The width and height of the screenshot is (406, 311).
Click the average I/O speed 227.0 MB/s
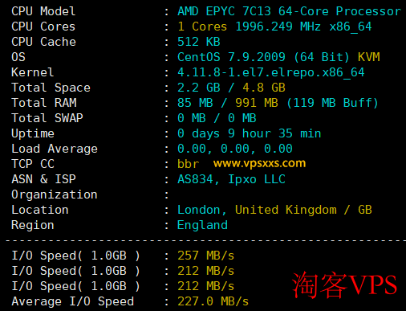[213, 301]
